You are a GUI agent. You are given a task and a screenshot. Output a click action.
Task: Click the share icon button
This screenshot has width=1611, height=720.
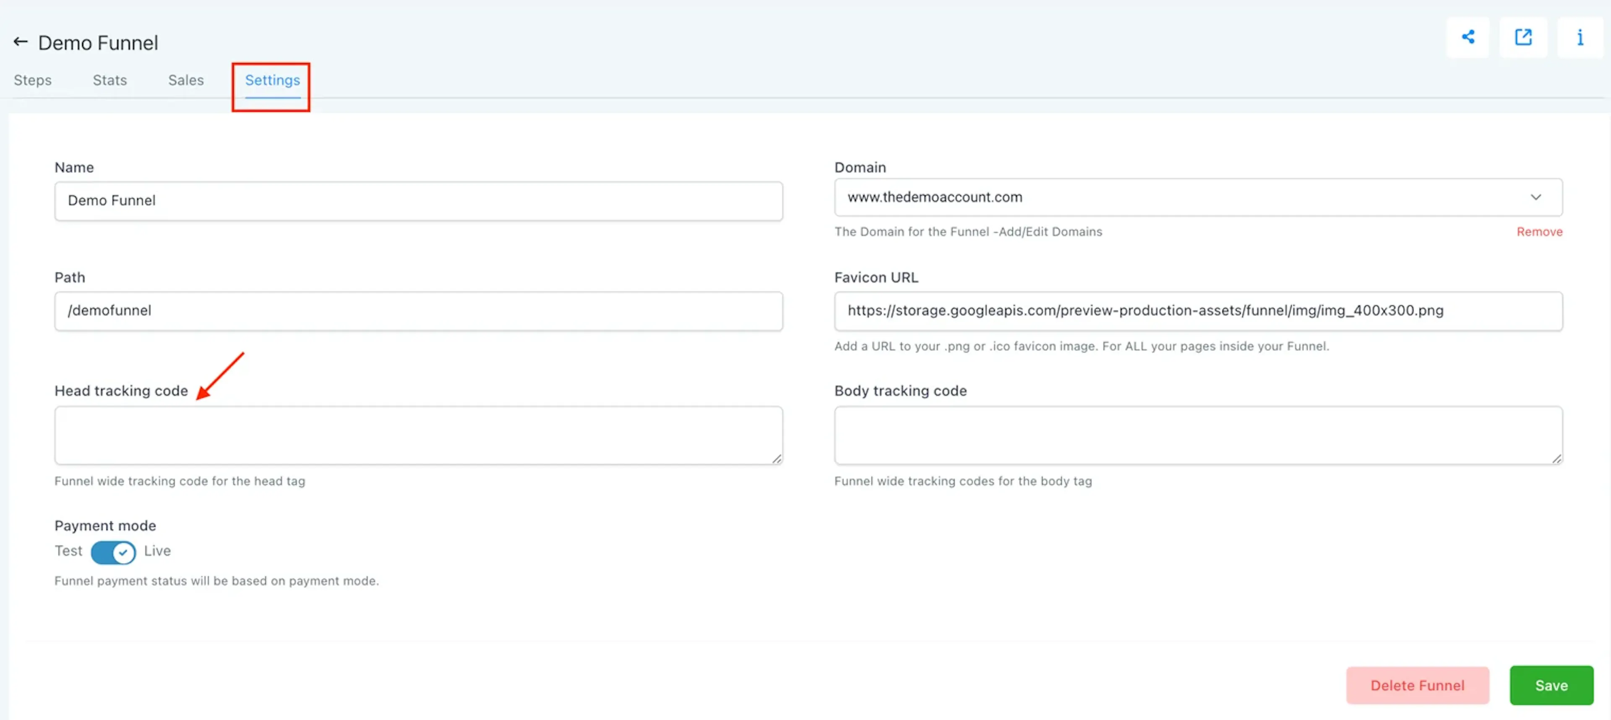(1467, 37)
